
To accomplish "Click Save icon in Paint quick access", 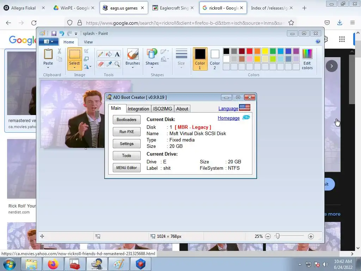I will pyautogui.click(x=54, y=34).
